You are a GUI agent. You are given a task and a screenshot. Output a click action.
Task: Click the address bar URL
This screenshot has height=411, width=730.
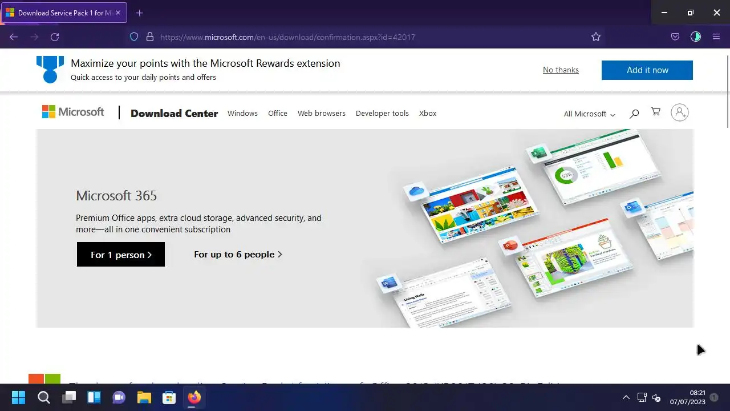(287, 37)
